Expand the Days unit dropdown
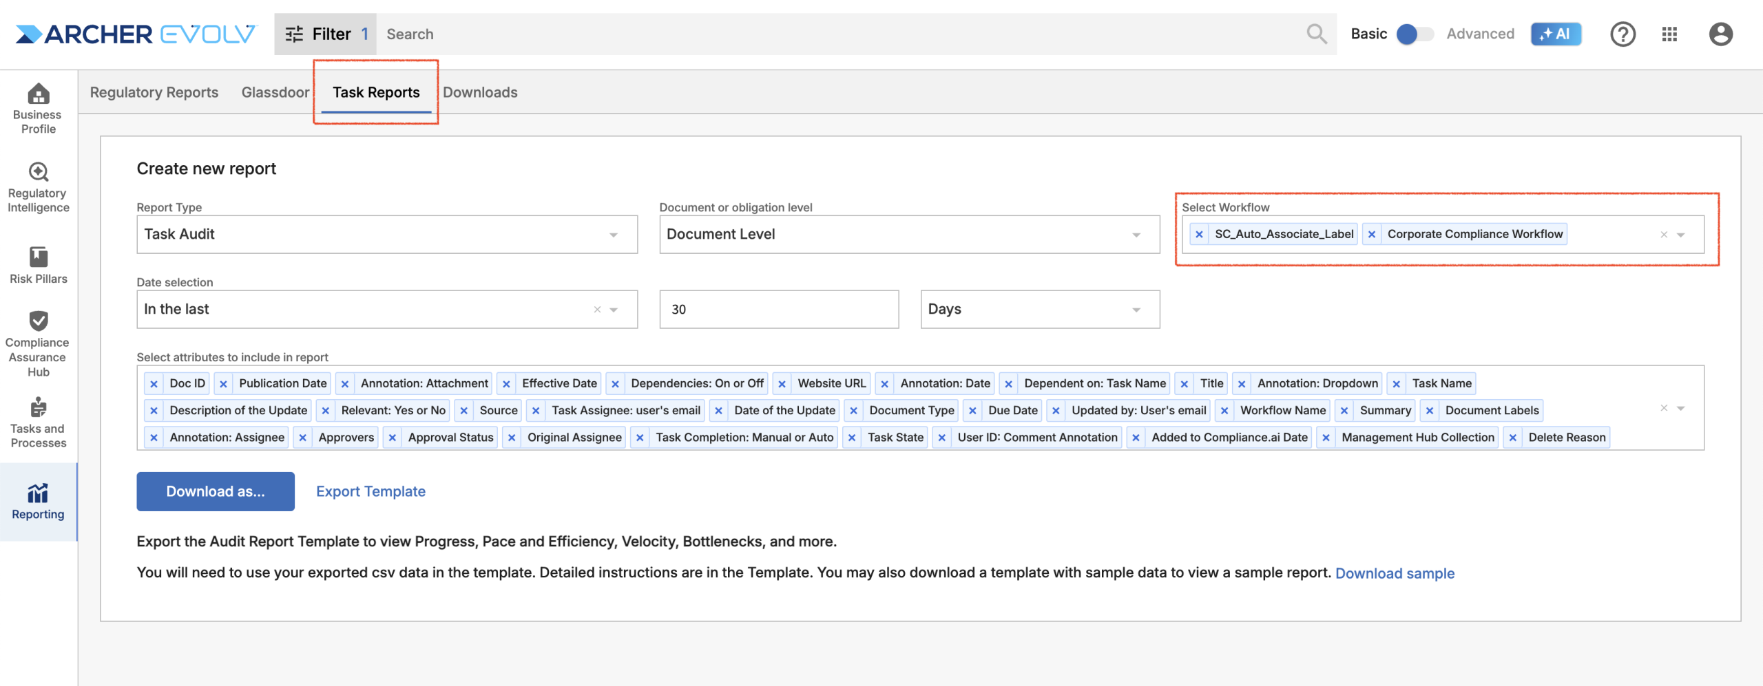The width and height of the screenshot is (1763, 686). pos(1039,310)
